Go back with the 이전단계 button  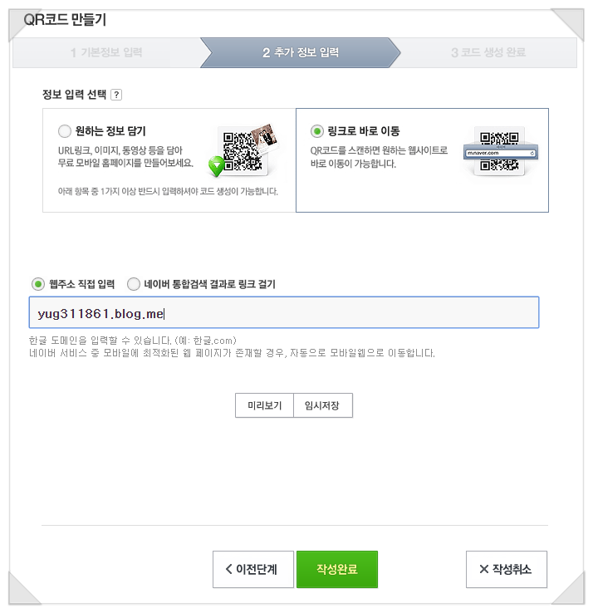pyautogui.click(x=253, y=569)
